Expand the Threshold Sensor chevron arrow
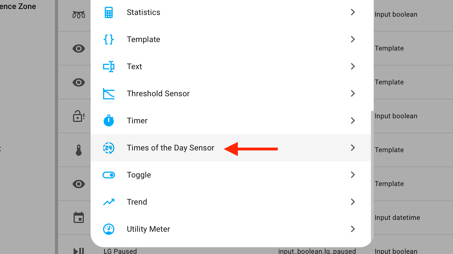The width and height of the screenshot is (453, 254). tap(353, 94)
